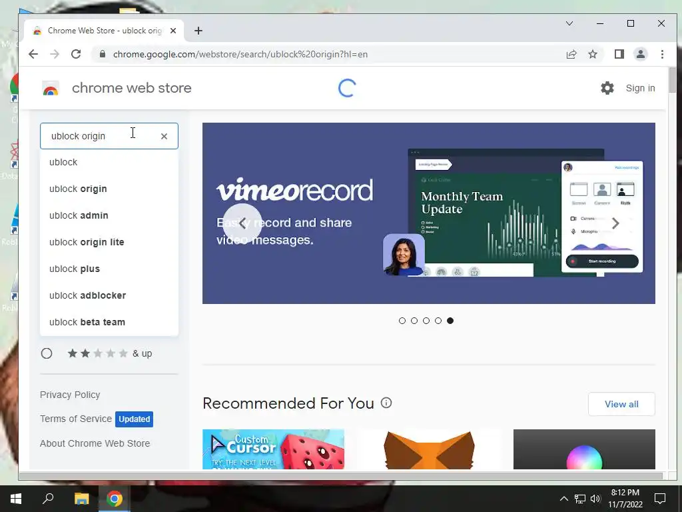Viewport: 682px width, 512px height.
Task: Choose 'ublock plus' suggestion
Action: pos(109,269)
